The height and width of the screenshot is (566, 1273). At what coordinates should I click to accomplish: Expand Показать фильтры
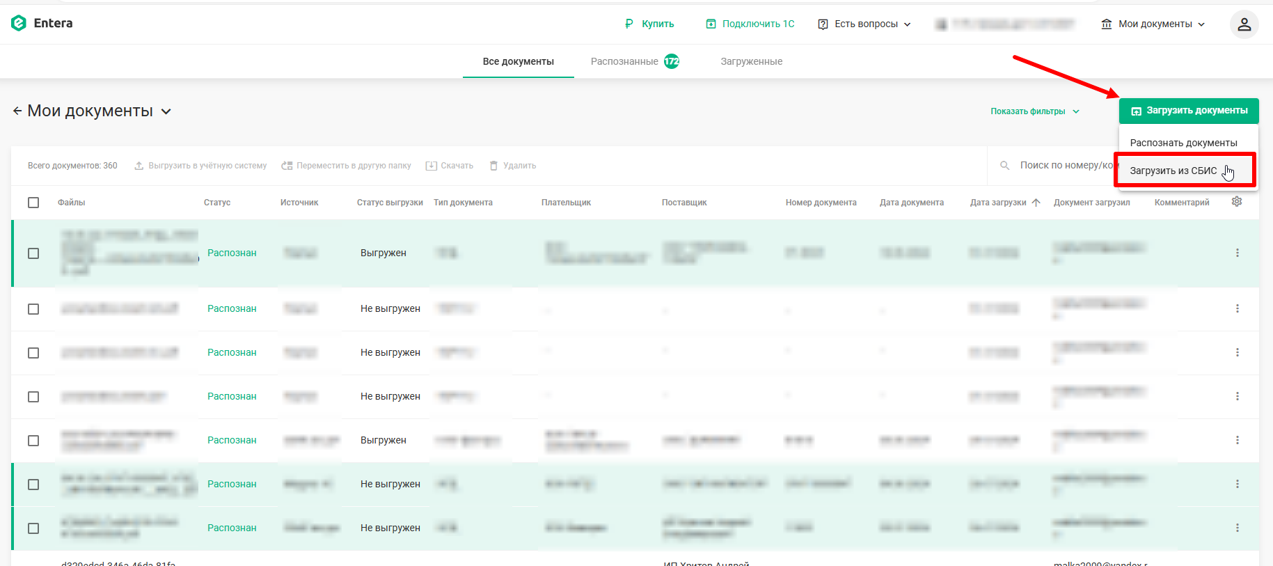click(1035, 111)
